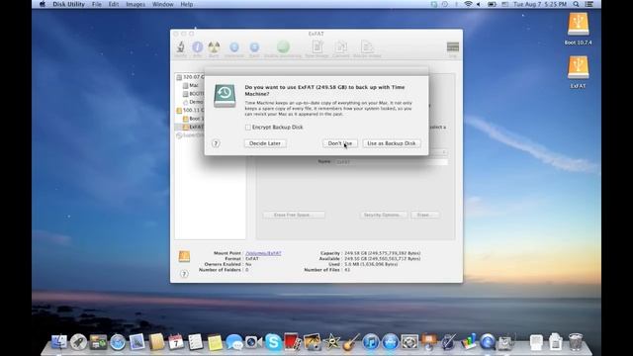
Task: Open the Help menu
Action: (187, 4)
